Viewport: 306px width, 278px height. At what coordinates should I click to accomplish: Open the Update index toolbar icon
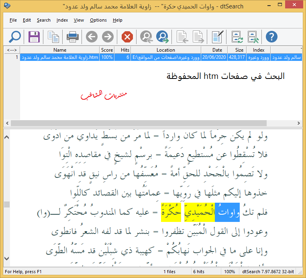(x=237, y=37)
